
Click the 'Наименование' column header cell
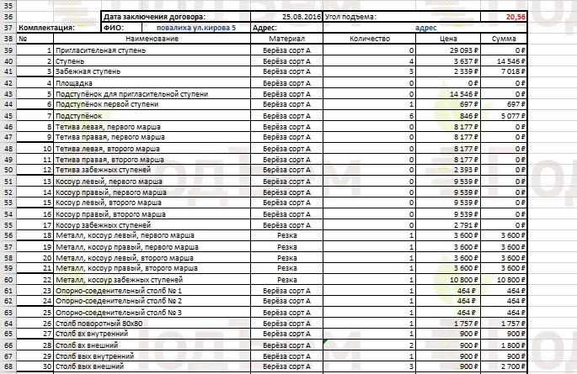[x=152, y=39]
